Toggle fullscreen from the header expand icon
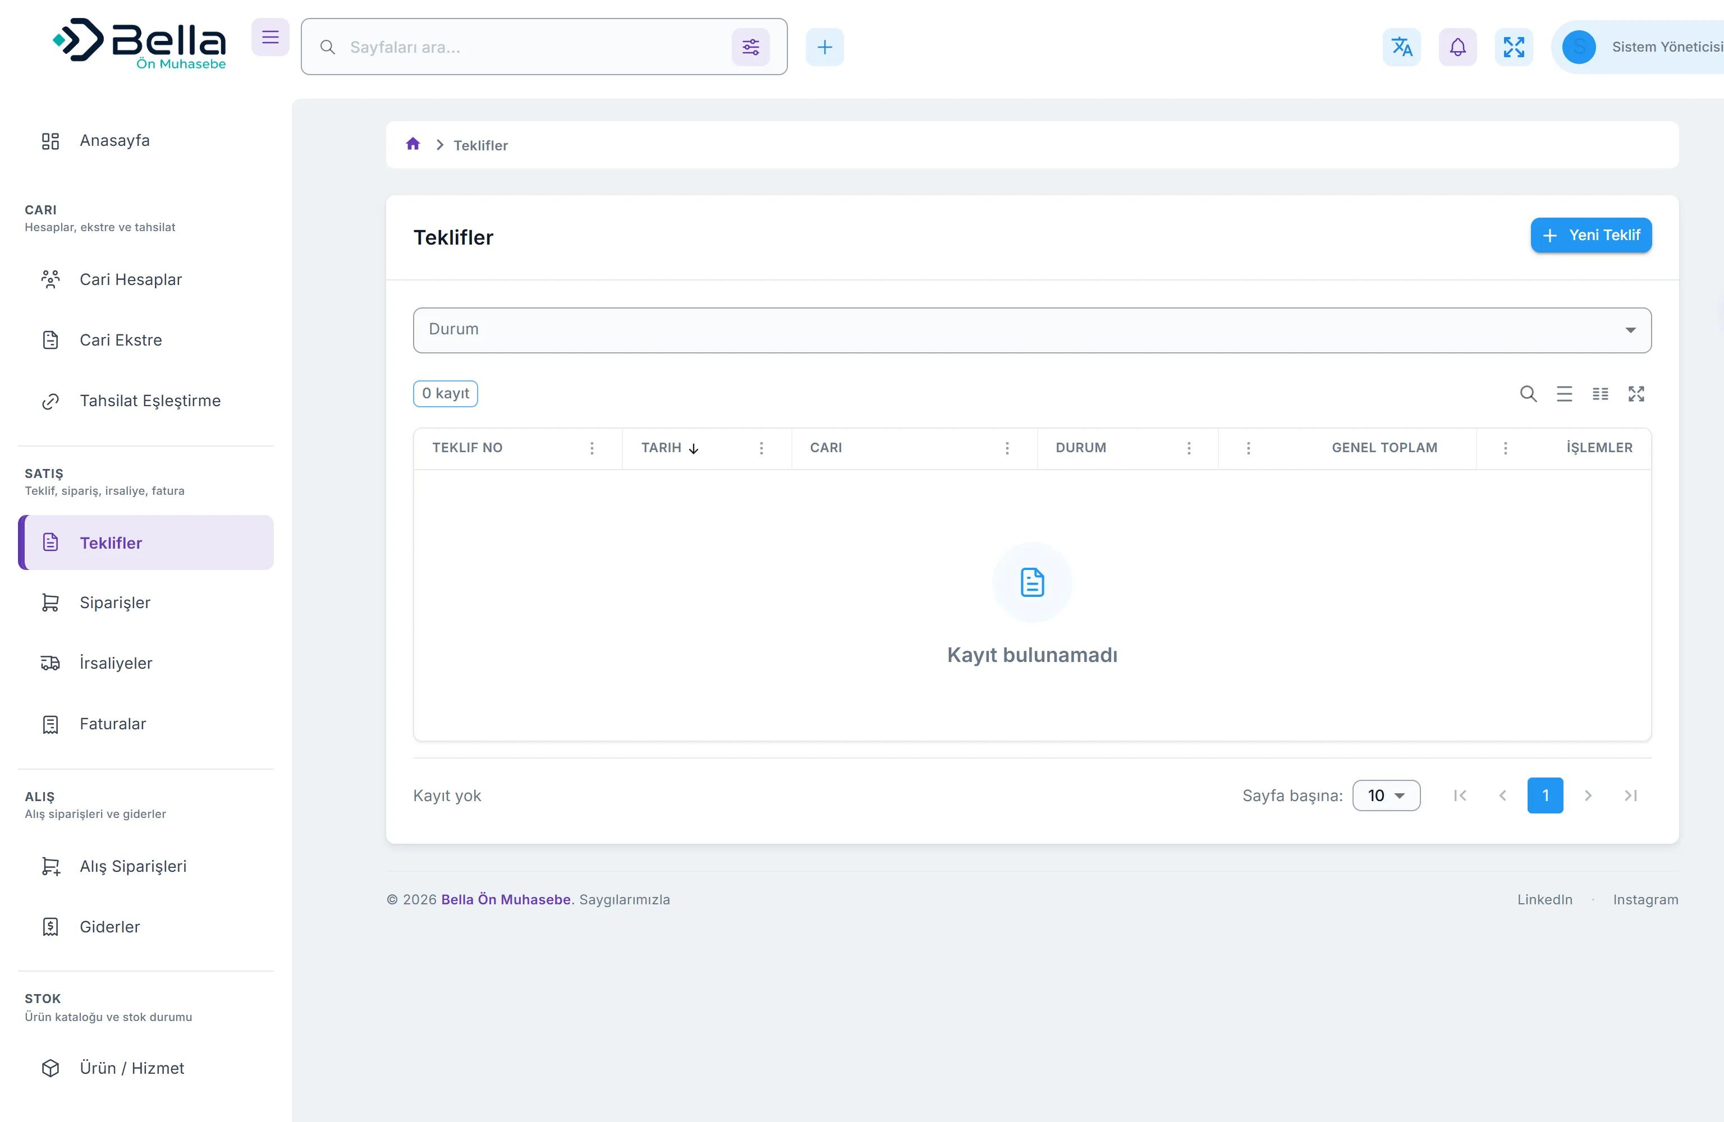Screen dimensions: 1724x1122 1514,47
